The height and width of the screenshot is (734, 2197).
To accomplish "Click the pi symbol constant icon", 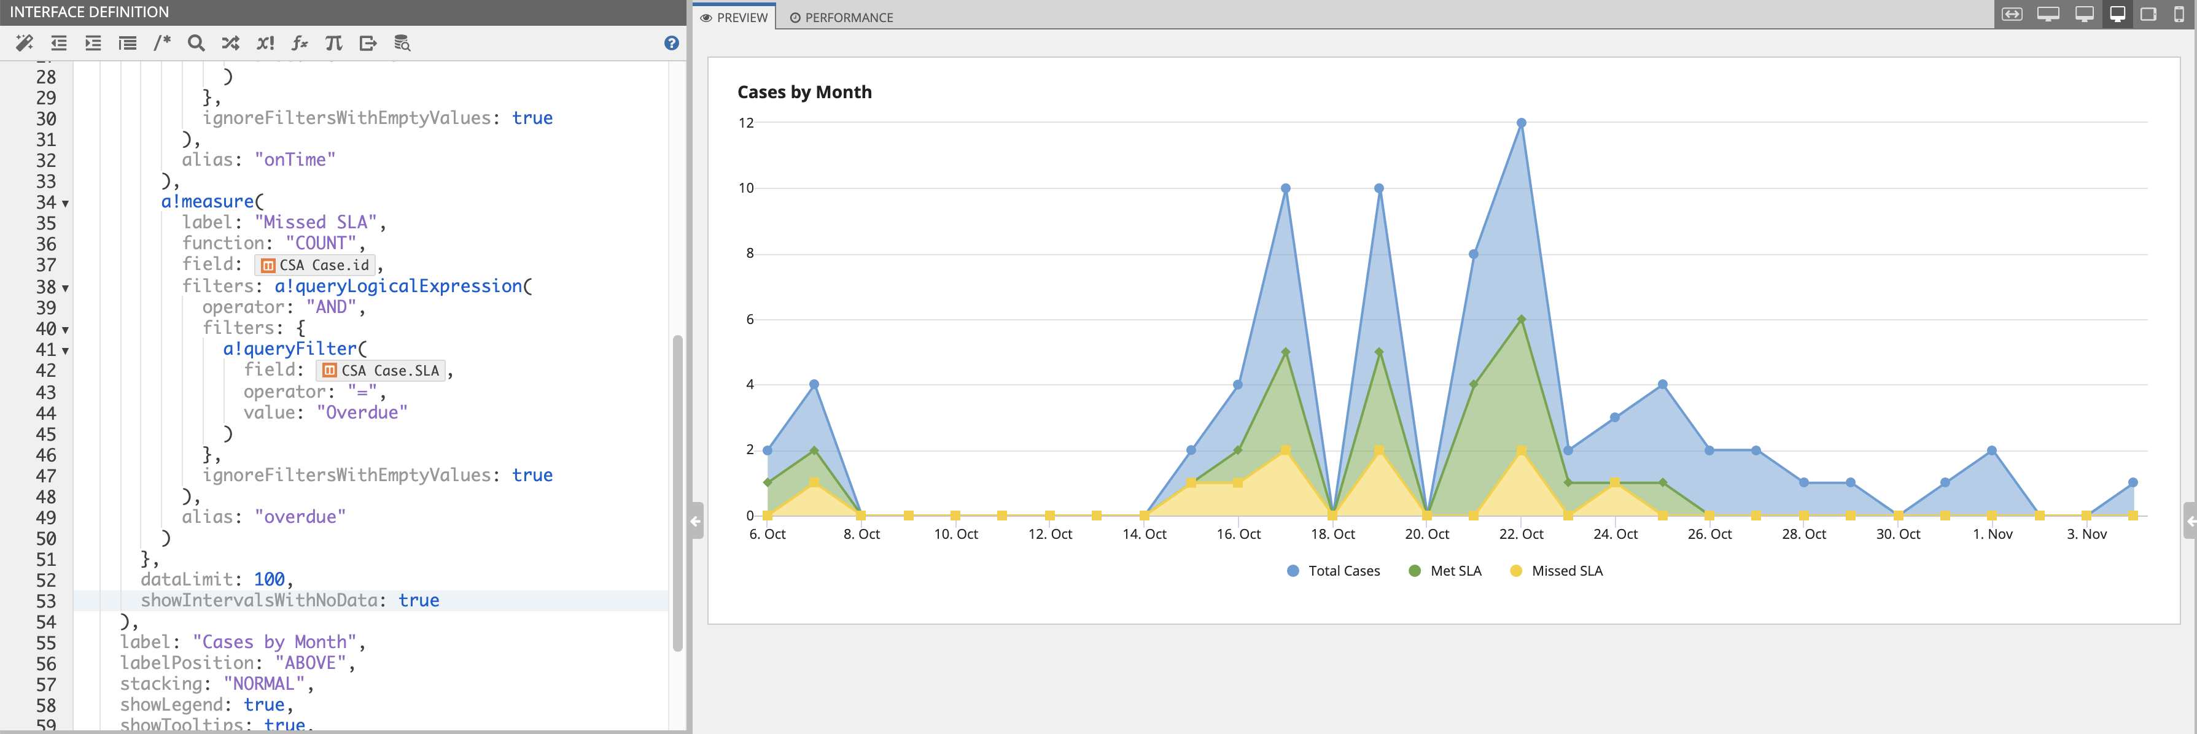I will 333,42.
